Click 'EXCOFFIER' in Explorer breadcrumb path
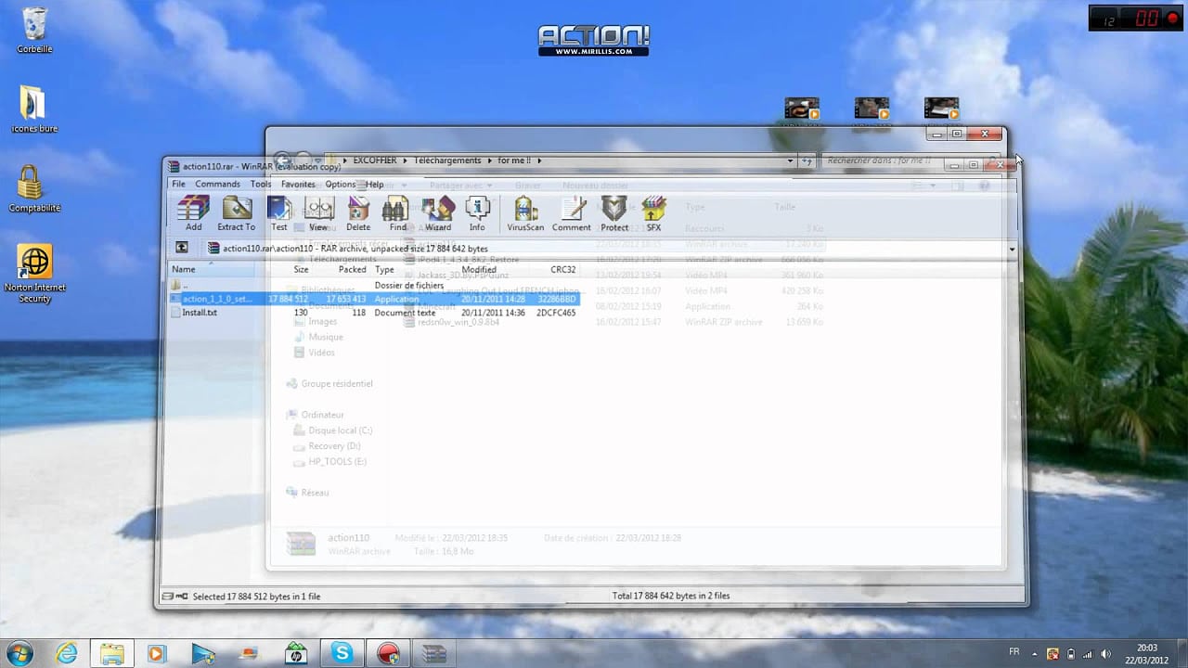Screen dimensions: 1188x668 374,161
